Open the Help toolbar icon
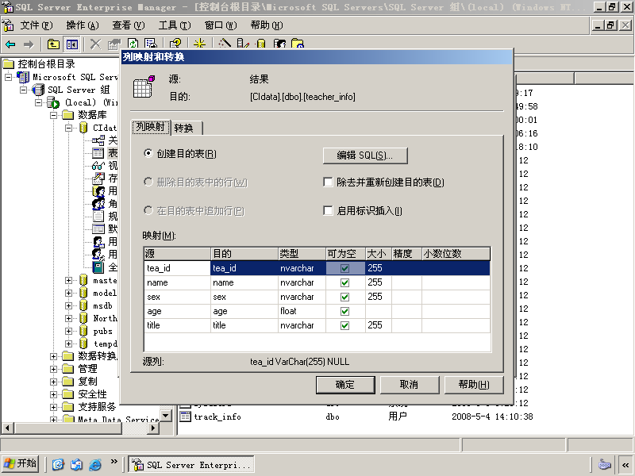635x476 pixels. pyautogui.click(x=175, y=44)
